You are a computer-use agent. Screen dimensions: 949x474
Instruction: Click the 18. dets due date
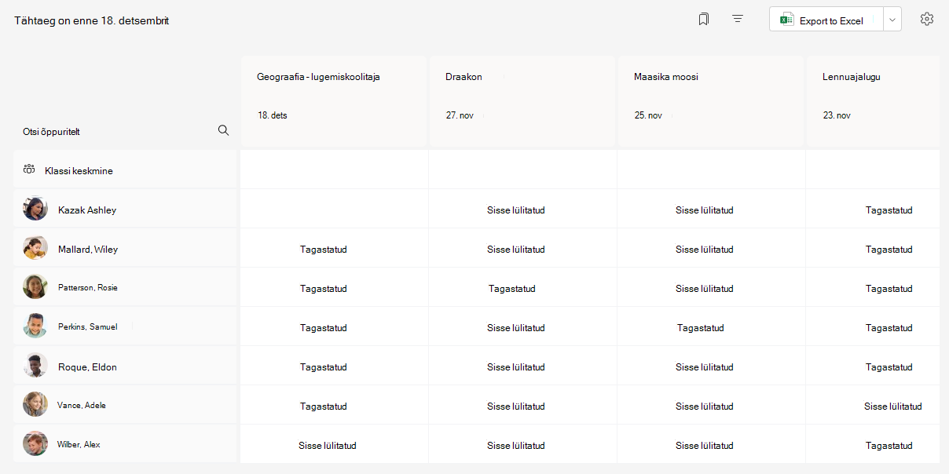[x=272, y=115]
